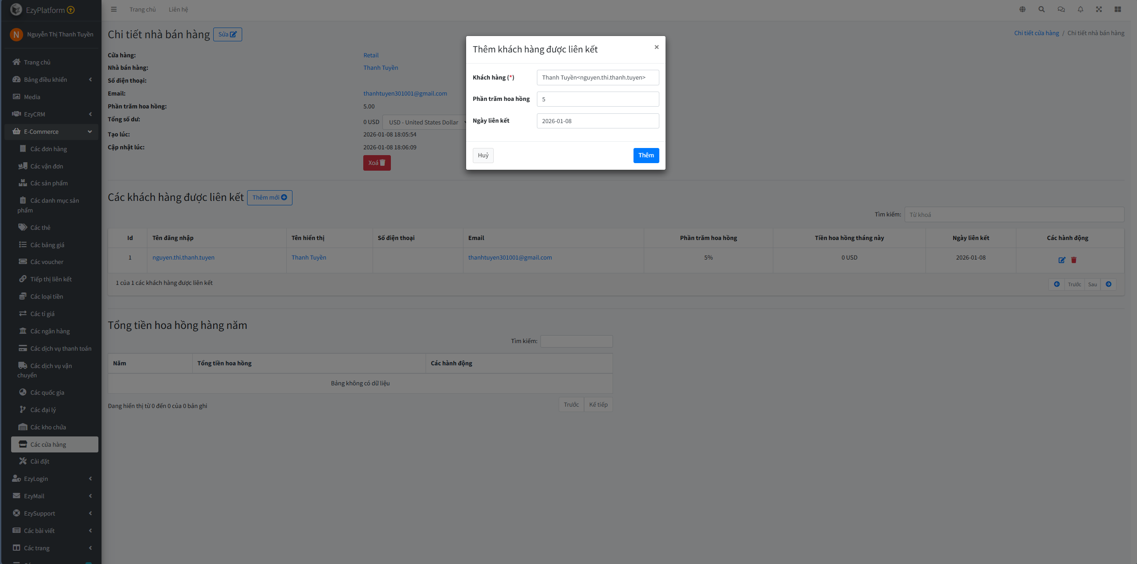Open the apps grid icon in header
The height and width of the screenshot is (564, 1137).
click(1117, 9)
